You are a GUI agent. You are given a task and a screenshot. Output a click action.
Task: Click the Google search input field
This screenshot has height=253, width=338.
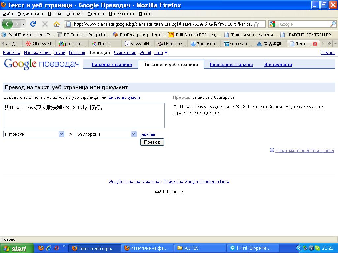304,24
